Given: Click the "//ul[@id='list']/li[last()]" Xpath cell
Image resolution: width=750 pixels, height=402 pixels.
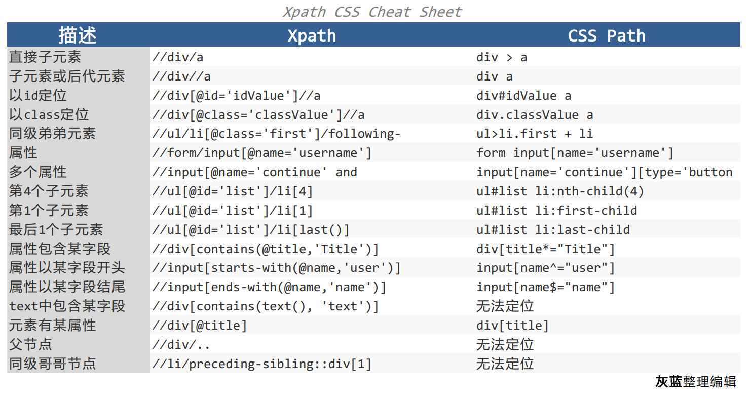Looking at the screenshot, I should (x=251, y=230).
